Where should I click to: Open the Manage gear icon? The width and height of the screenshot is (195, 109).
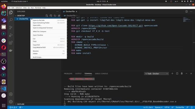pos(11,102)
